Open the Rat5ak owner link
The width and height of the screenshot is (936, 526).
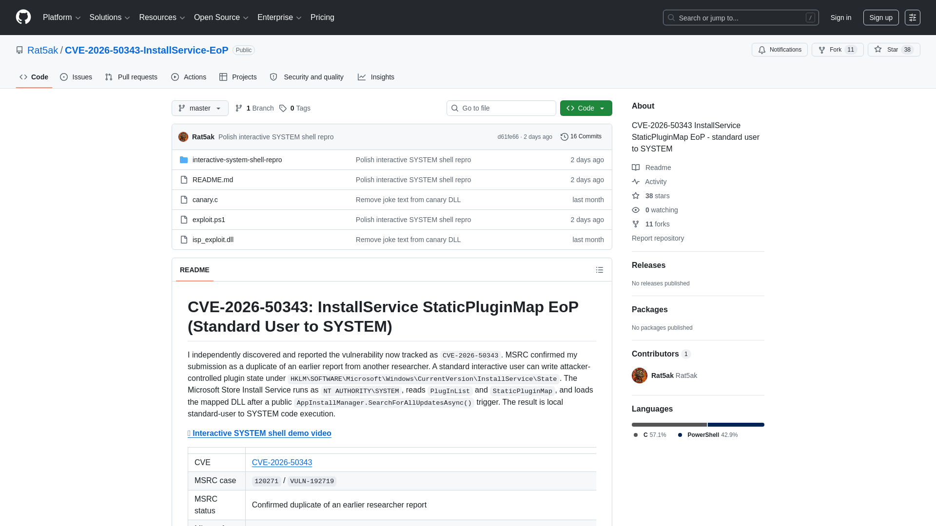click(x=42, y=50)
